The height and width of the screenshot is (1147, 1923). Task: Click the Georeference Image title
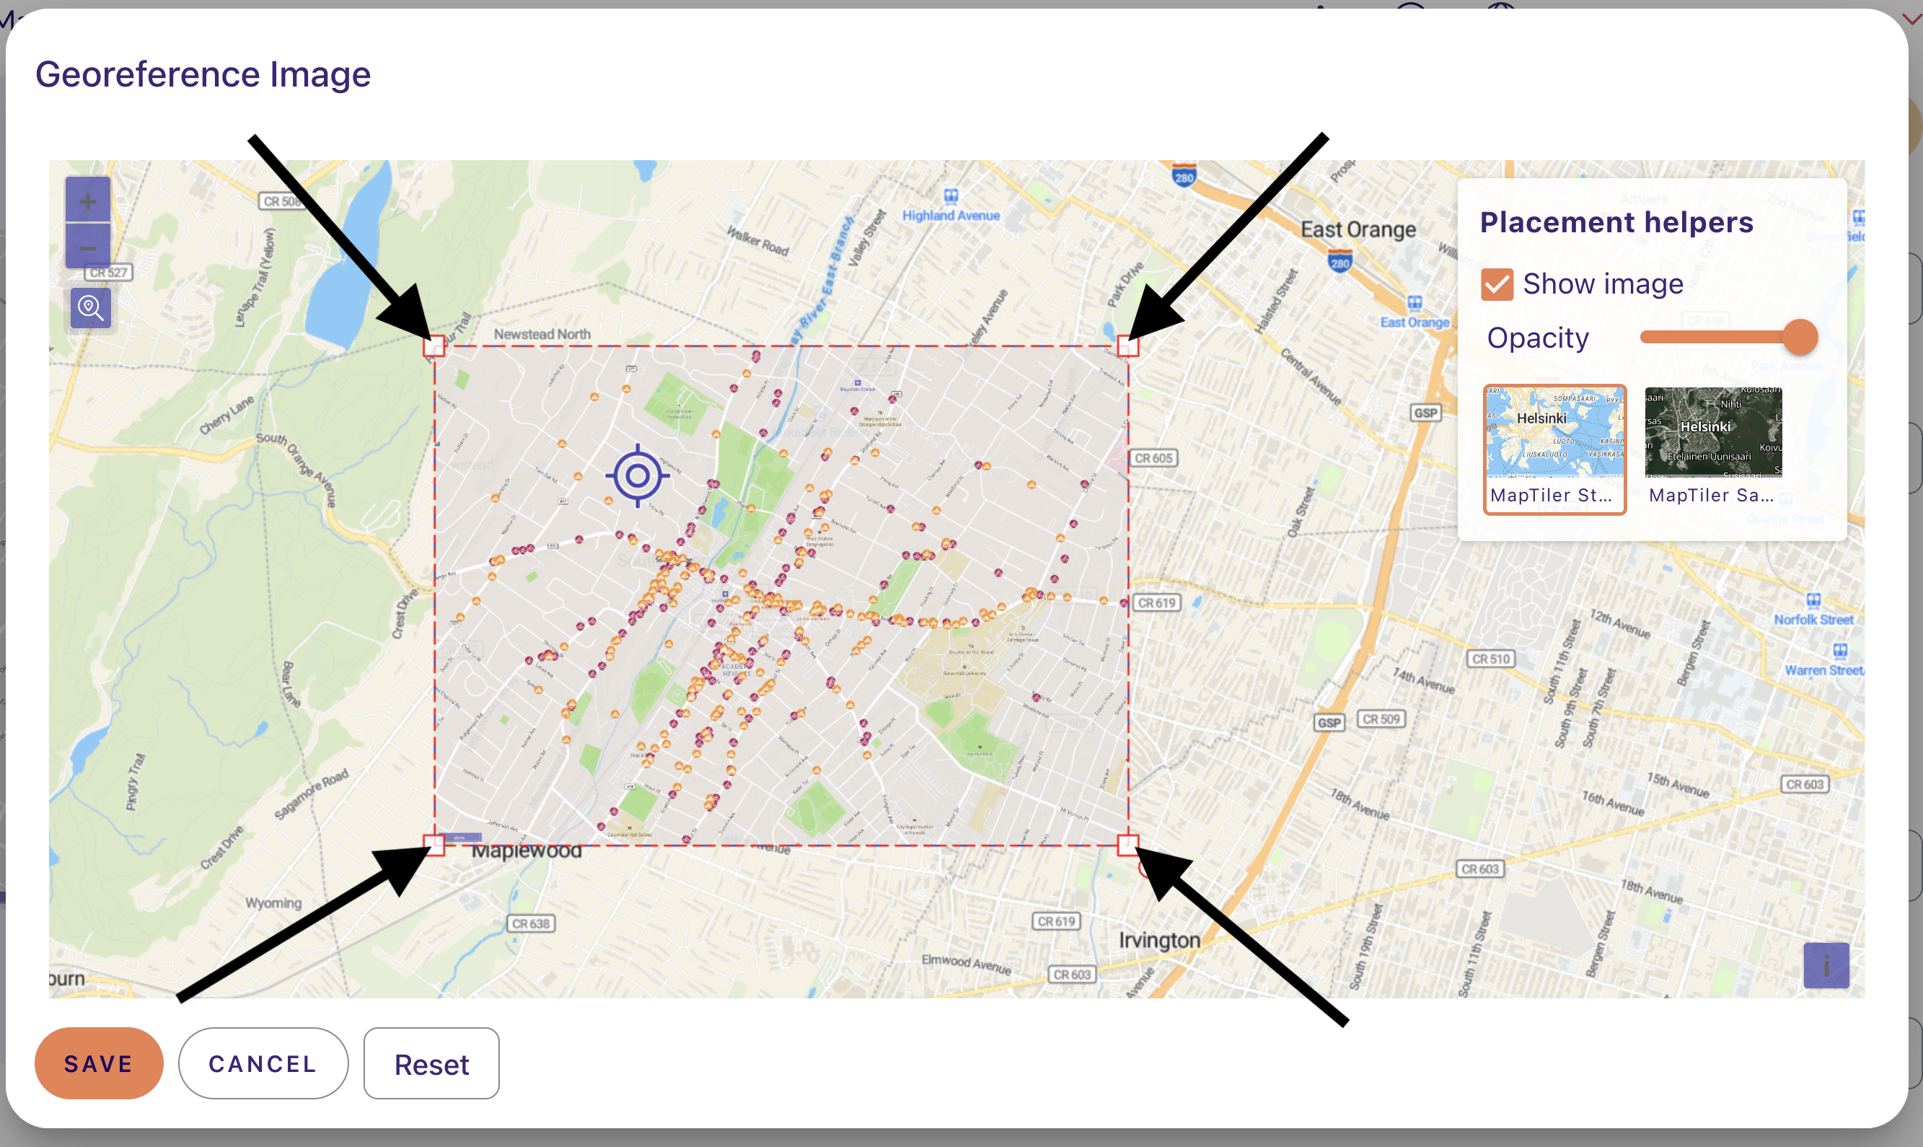(203, 74)
